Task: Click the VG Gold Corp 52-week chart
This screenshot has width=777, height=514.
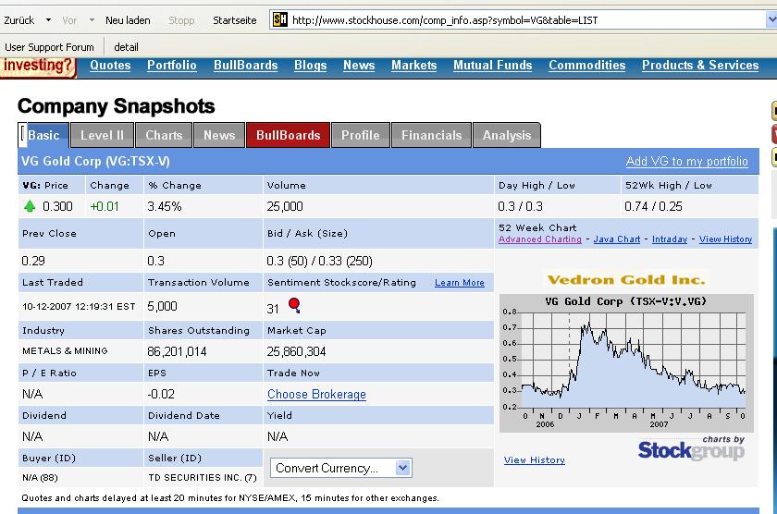Action: pyautogui.click(x=626, y=363)
